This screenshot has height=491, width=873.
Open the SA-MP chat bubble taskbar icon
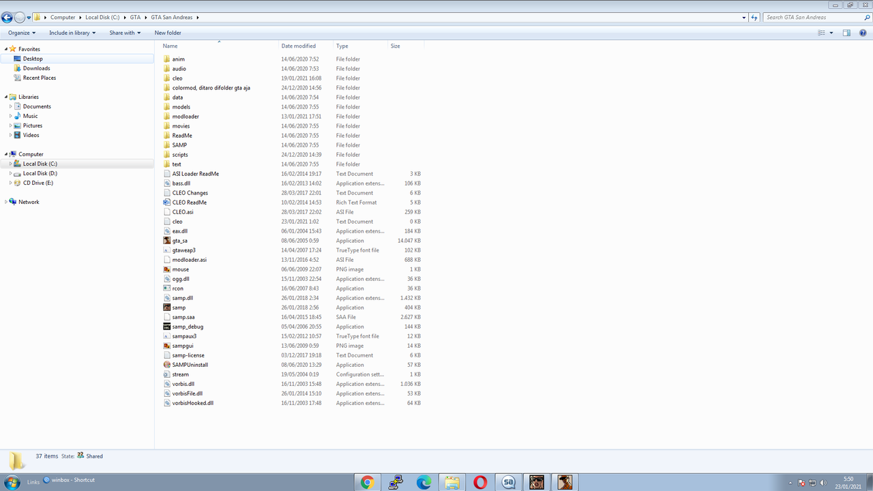tap(508, 482)
